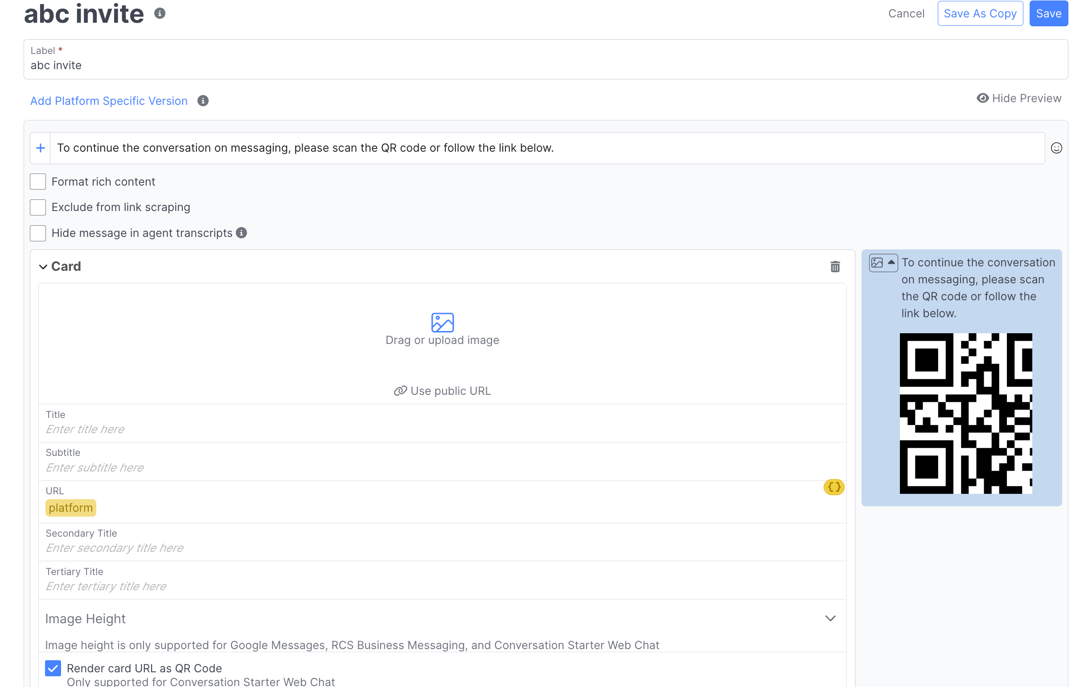Click the image upload icon in card
This screenshot has height=687, width=1084.
point(442,323)
